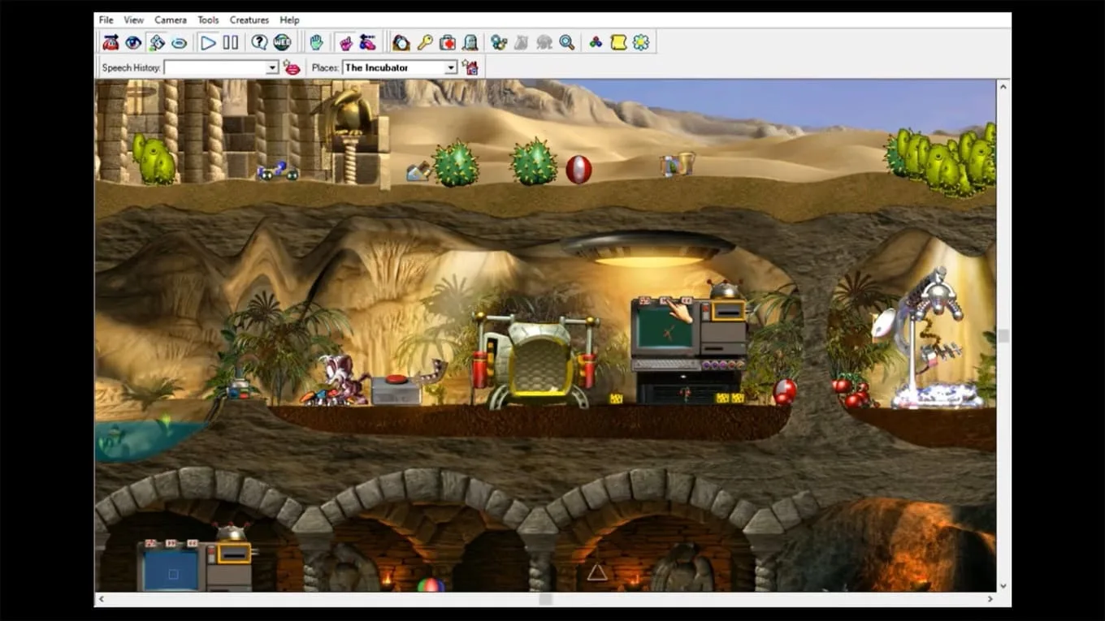The height and width of the screenshot is (621, 1105).
Task: Push the red button on the grey machine
Action: click(x=397, y=379)
